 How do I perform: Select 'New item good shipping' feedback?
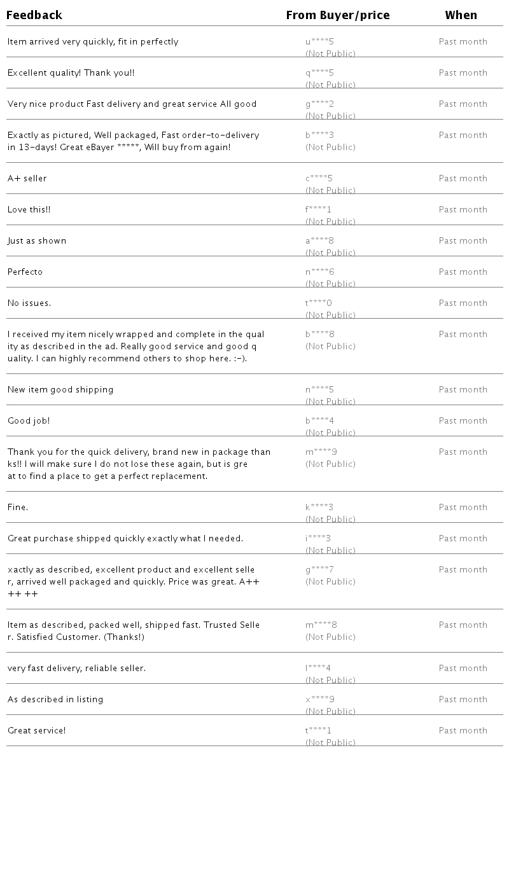point(60,390)
